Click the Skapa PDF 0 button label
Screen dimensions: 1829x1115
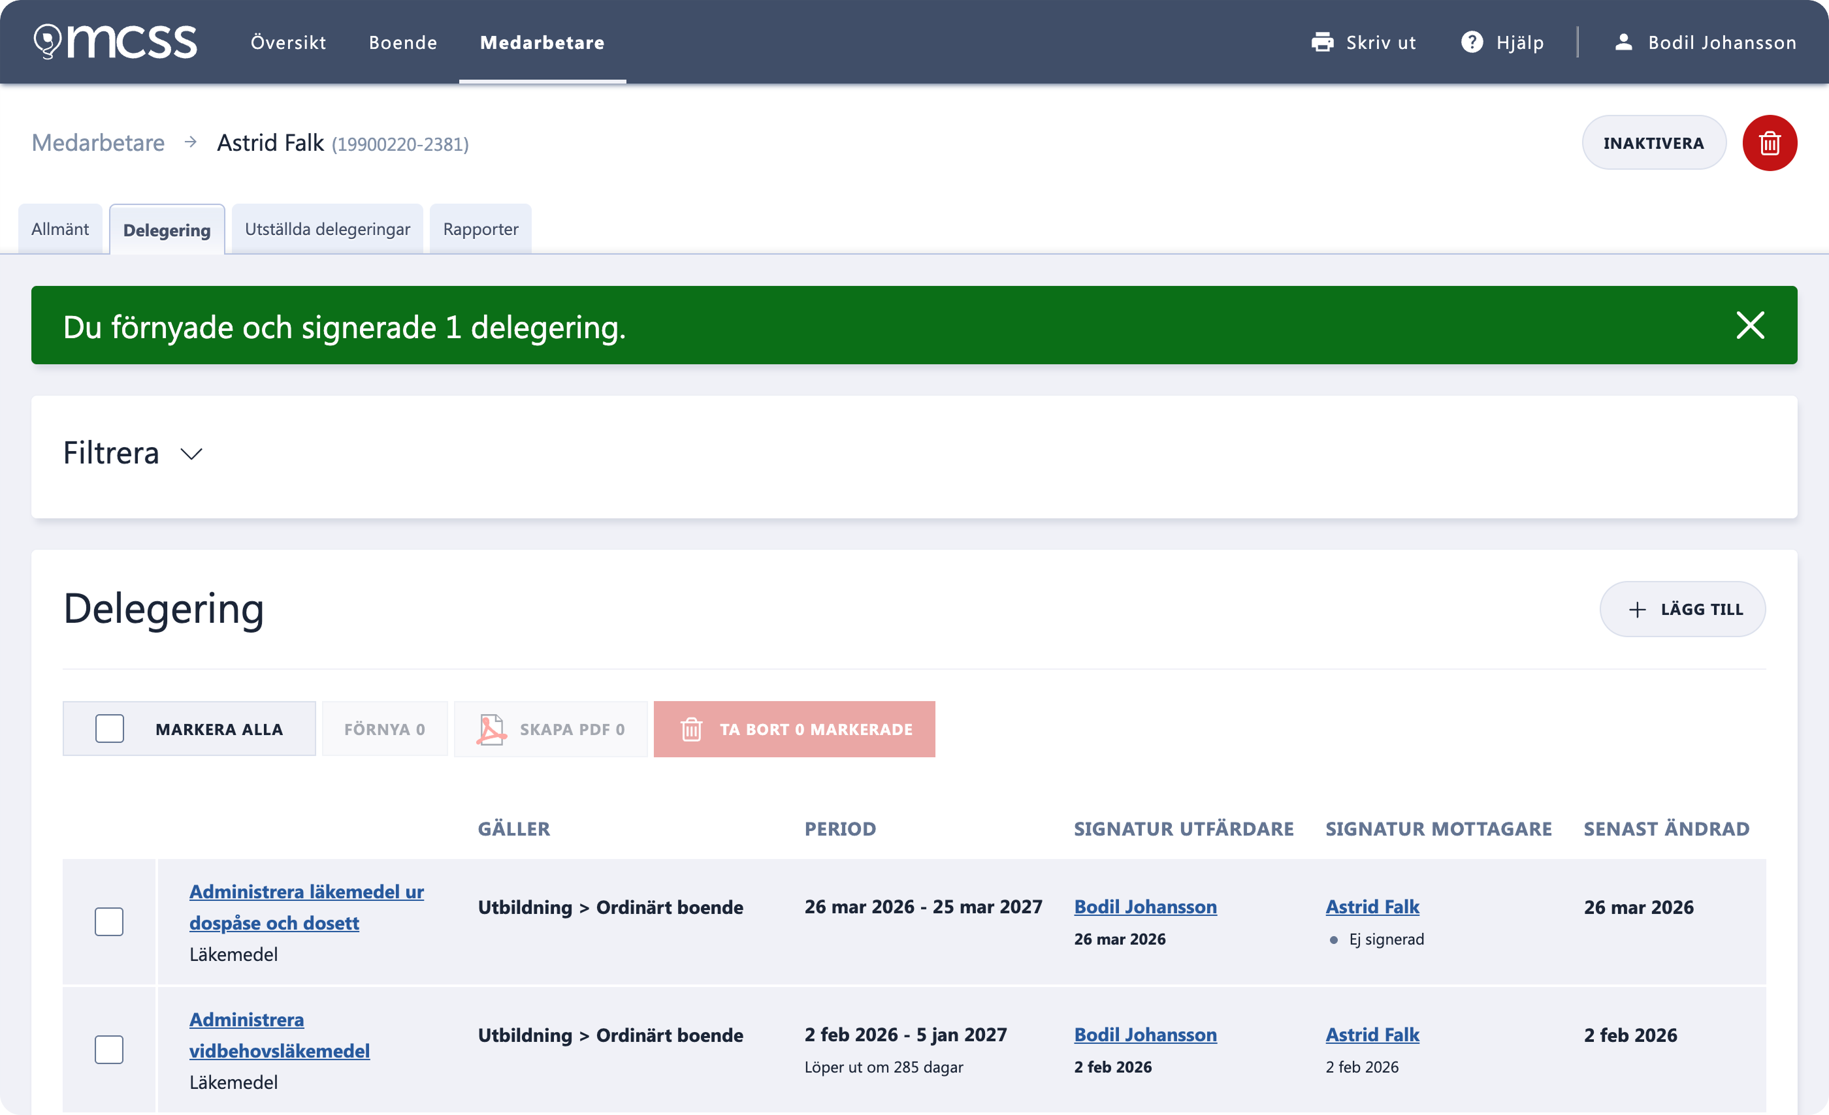click(572, 729)
